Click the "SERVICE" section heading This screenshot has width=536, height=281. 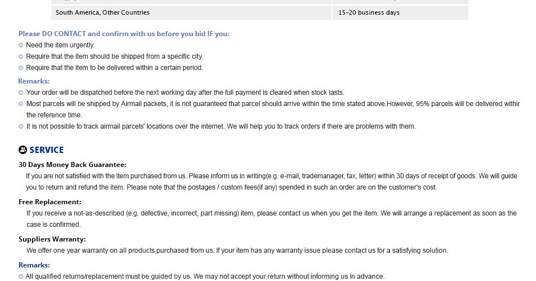pos(46,150)
